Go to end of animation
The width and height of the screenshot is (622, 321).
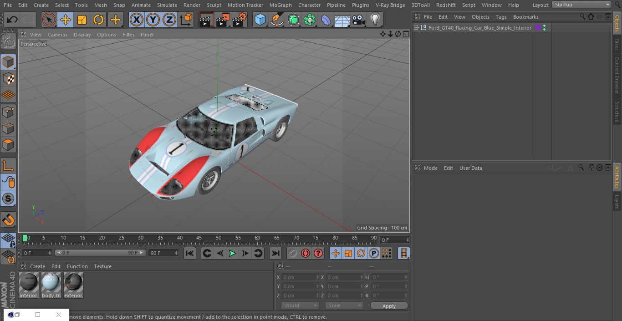pyautogui.click(x=275, y=253)
